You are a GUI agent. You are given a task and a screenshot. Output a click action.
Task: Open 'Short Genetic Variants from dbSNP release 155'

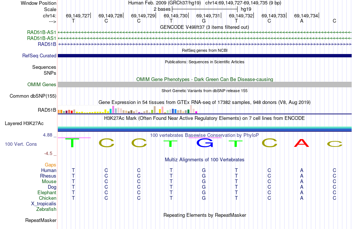pos(205,91)
